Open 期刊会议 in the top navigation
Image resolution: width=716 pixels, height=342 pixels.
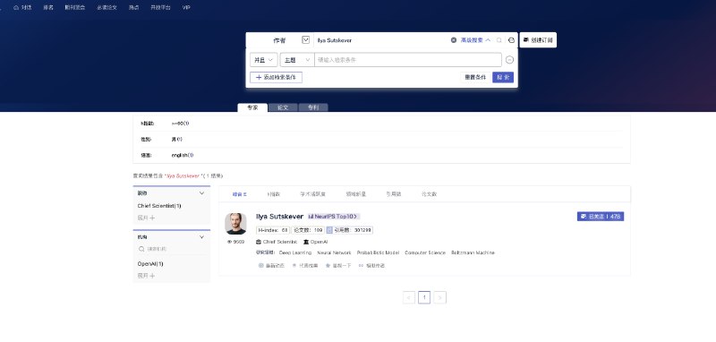(75, 8)
